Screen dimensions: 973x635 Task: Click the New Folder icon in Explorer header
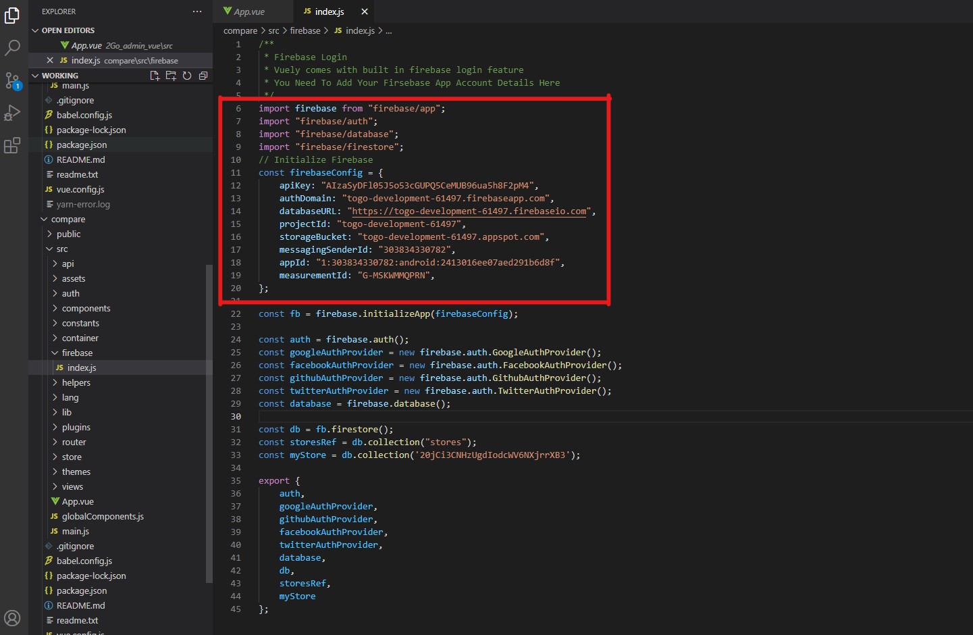coord(171,76)
